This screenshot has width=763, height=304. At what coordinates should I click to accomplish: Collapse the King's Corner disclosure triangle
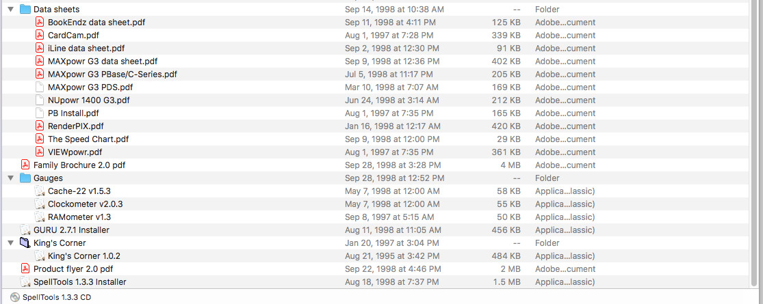click(11, 243)
